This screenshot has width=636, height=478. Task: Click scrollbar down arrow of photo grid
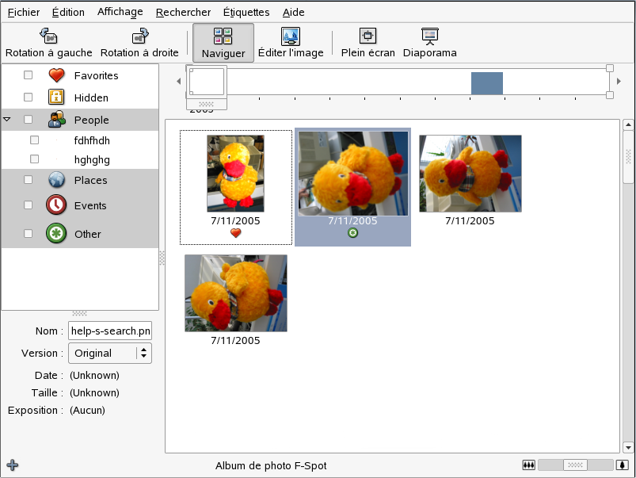628,448
